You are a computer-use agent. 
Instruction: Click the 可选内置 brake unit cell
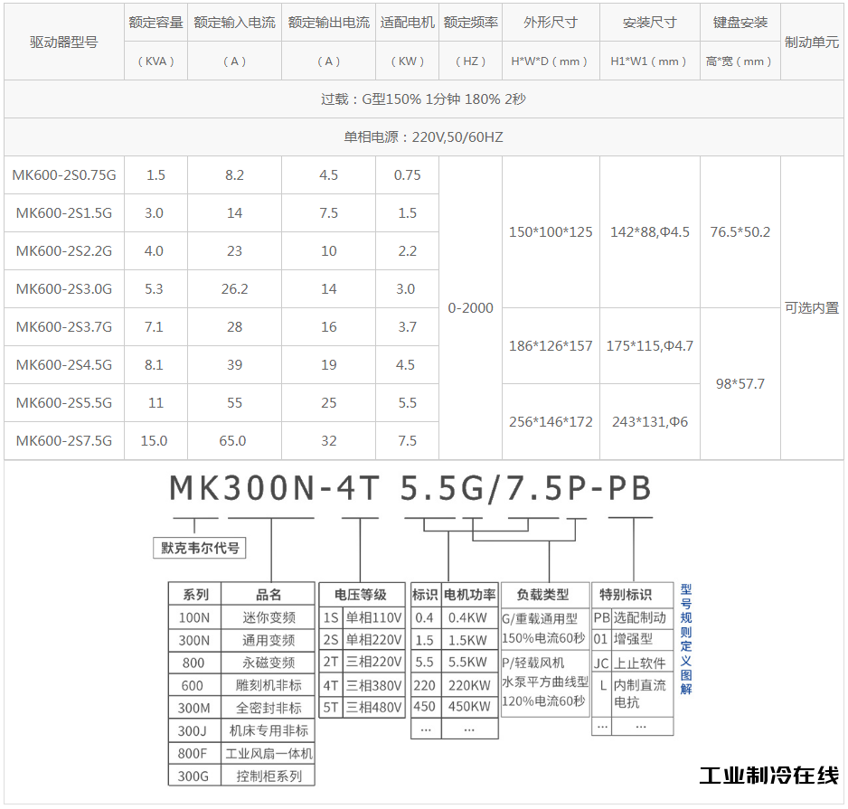pos(812,308)
